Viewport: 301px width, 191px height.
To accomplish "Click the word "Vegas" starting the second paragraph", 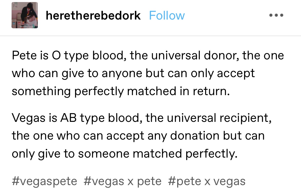I will coord(26,118).
